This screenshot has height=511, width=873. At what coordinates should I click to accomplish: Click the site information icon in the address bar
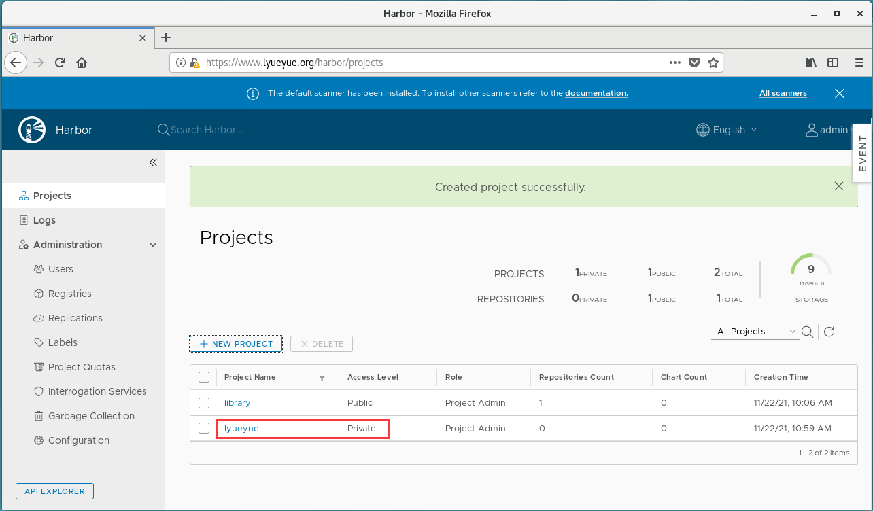181,63
